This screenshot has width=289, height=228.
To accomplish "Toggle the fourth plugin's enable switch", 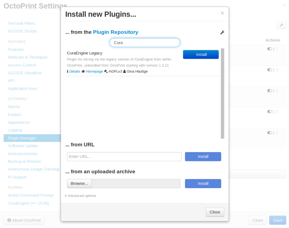I will click(x=270, y=112).
